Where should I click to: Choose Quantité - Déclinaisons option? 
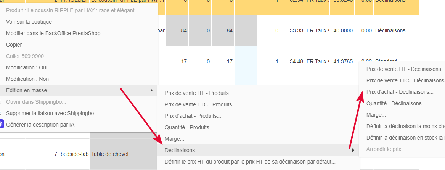pyautogui.click(x=396, y=104)
